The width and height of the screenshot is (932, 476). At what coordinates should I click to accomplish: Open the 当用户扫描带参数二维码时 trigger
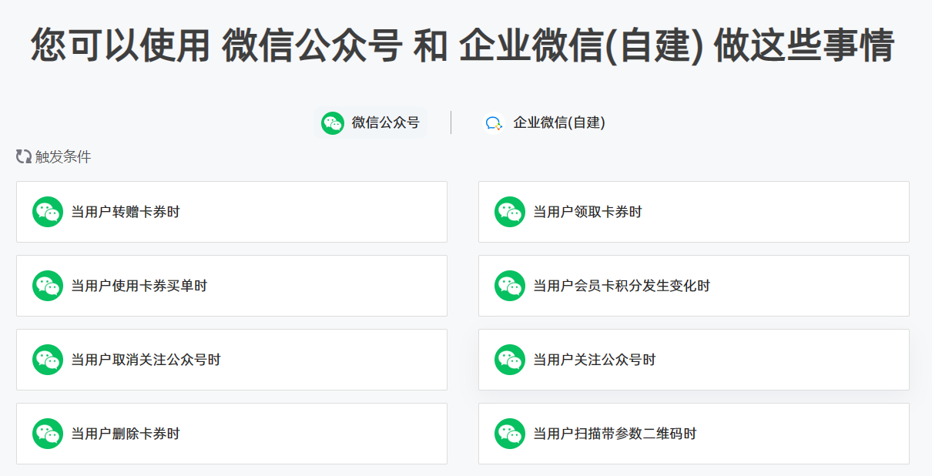tap(694, 434)
